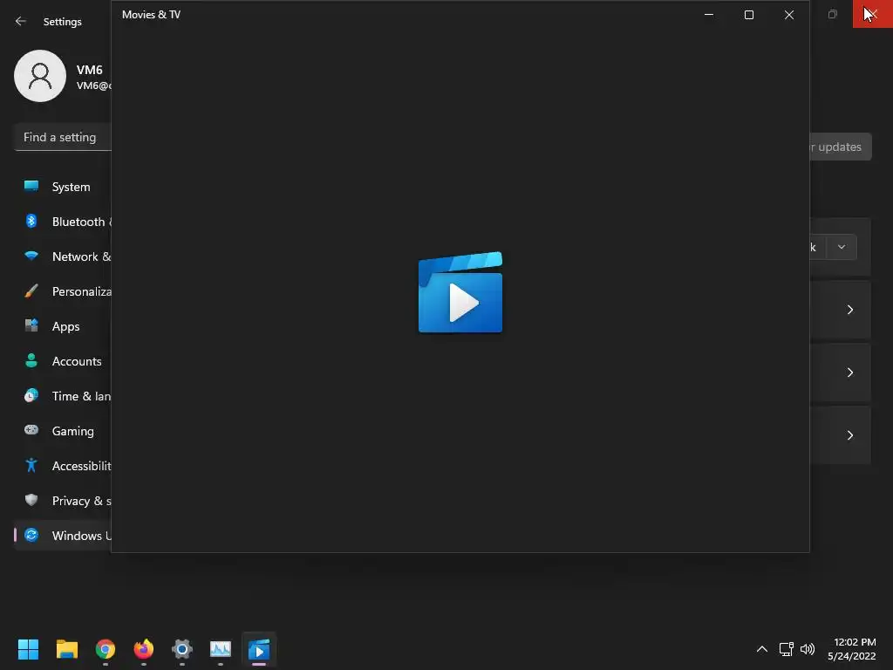This screenshot has height=670, width=893.
Task: Open the third chevron row in Settings
Action: pyautogui.click(x=849, y=435)
